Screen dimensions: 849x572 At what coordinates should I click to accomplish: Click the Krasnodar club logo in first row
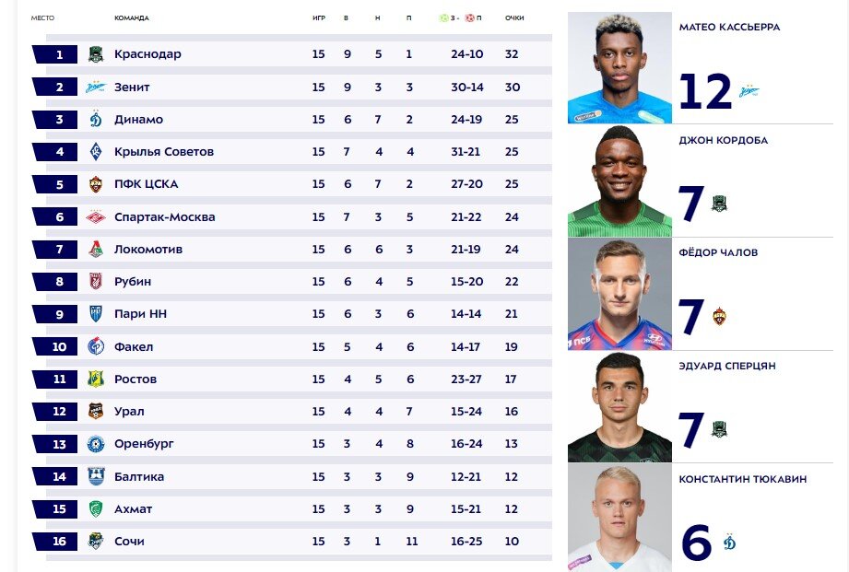click(96, 54)
